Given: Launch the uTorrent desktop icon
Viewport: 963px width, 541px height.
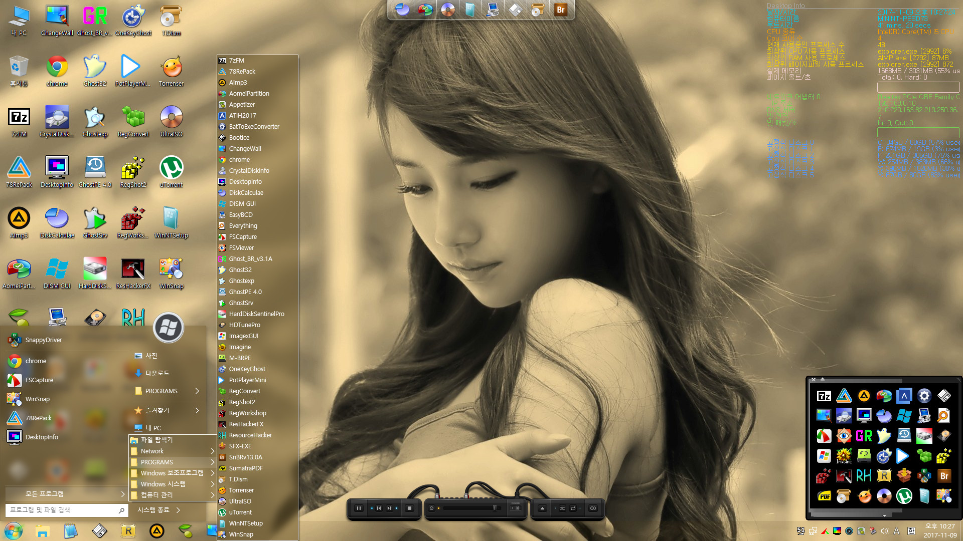Looking at the screenshot, I should coord(171,173).
